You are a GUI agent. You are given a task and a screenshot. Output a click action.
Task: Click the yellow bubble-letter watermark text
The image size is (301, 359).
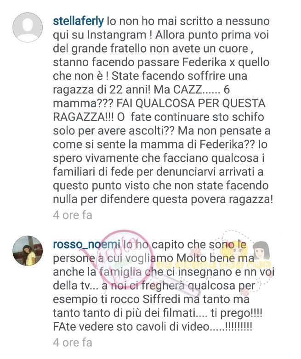(x=214, y=265)
